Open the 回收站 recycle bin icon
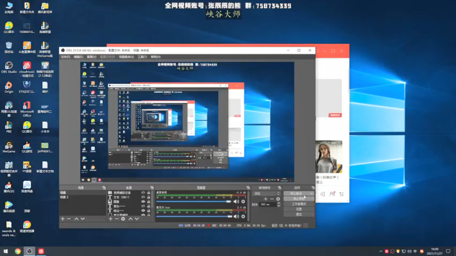Image resolution: width=456 pixels, height=256 pixels. pos(9,47)
